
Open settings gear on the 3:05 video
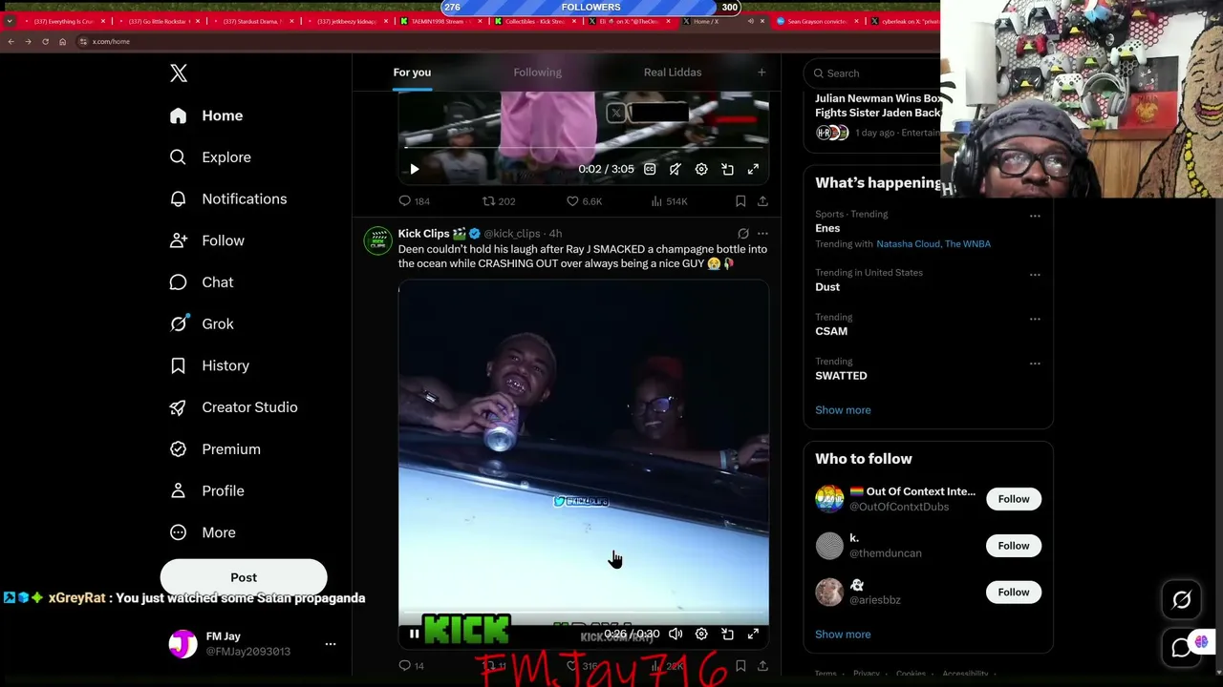point(701,169)
